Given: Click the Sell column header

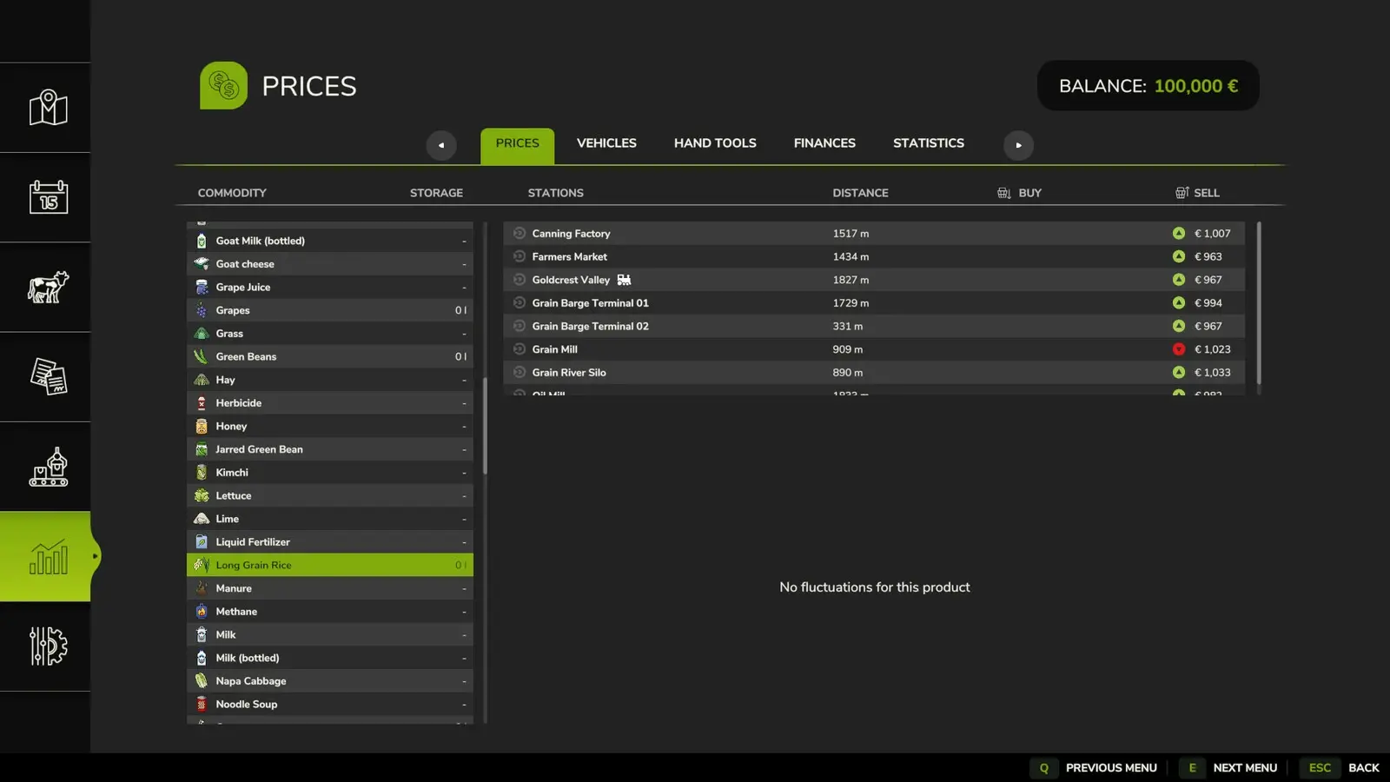Looking at the screenshot, I should (x=1197, y=193).
